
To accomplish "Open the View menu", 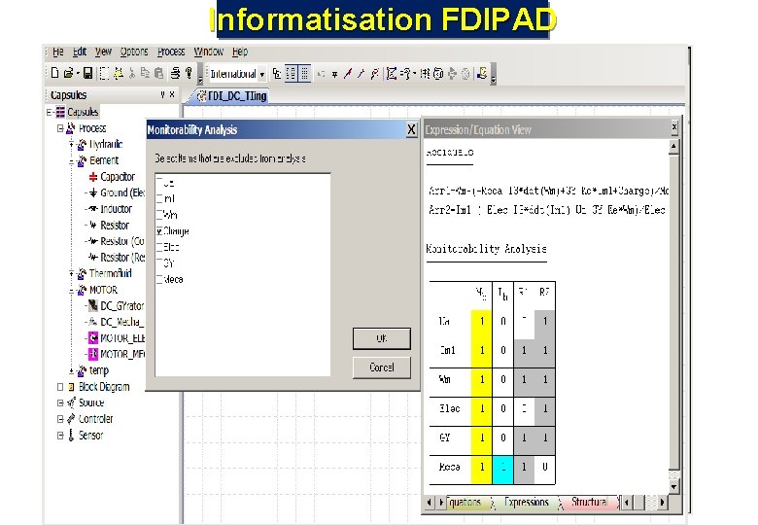I will tap(103, 52).
